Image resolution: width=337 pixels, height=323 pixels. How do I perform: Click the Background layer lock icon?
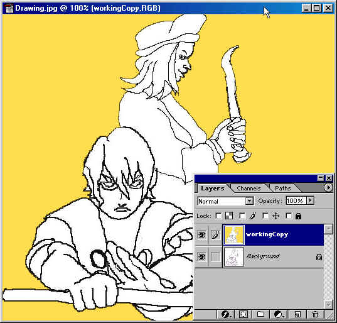point(319,257)
